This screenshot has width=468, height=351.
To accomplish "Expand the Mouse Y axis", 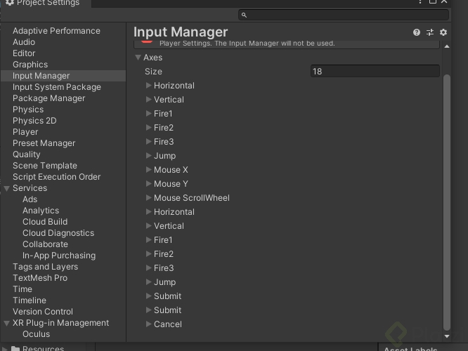I will pos(148,184).
